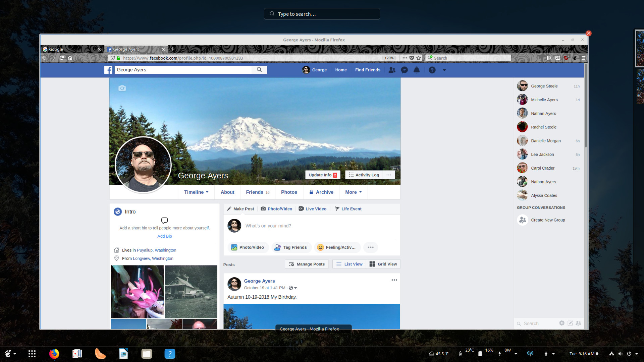The image size is (644, 362).
Task: Click the pink flower photo thumbnail
Action: [138, 292]
